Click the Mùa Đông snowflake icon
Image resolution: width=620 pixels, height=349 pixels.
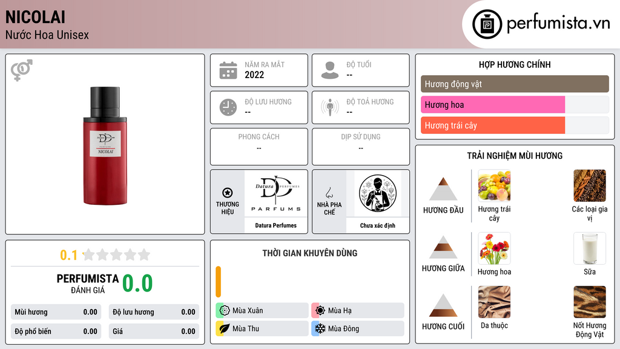pyautogui.click(x=320, y=328)
